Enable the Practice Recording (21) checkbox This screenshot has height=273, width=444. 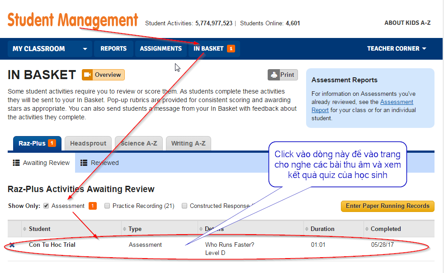[x=107, y=206]
